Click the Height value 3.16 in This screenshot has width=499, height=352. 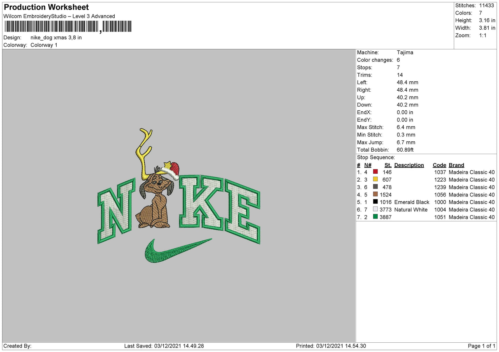[487, 21]
